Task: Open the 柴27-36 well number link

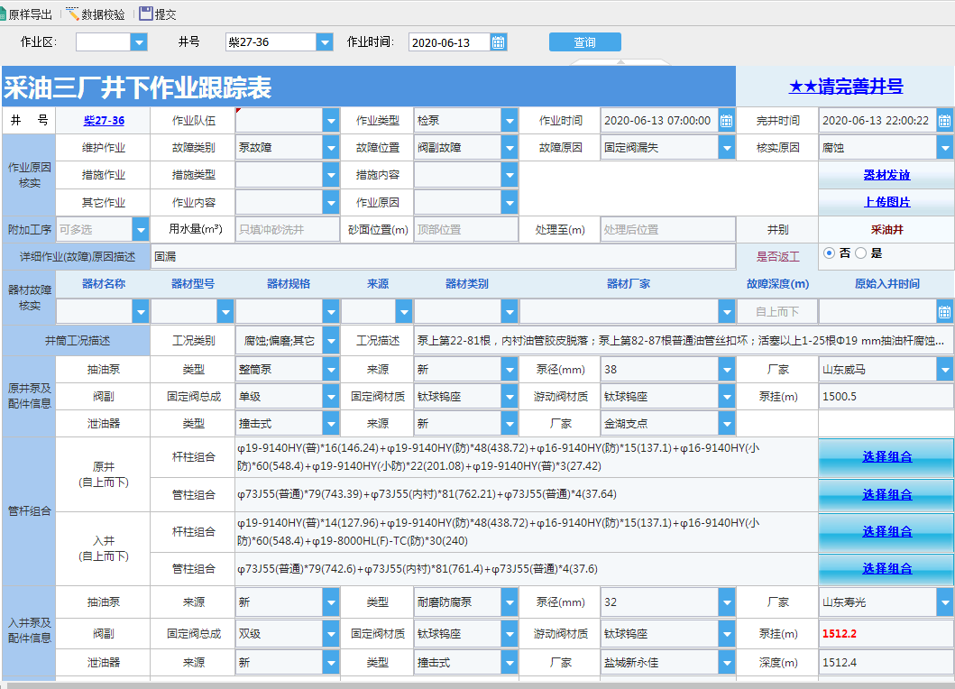Action: tap(104, 121)
